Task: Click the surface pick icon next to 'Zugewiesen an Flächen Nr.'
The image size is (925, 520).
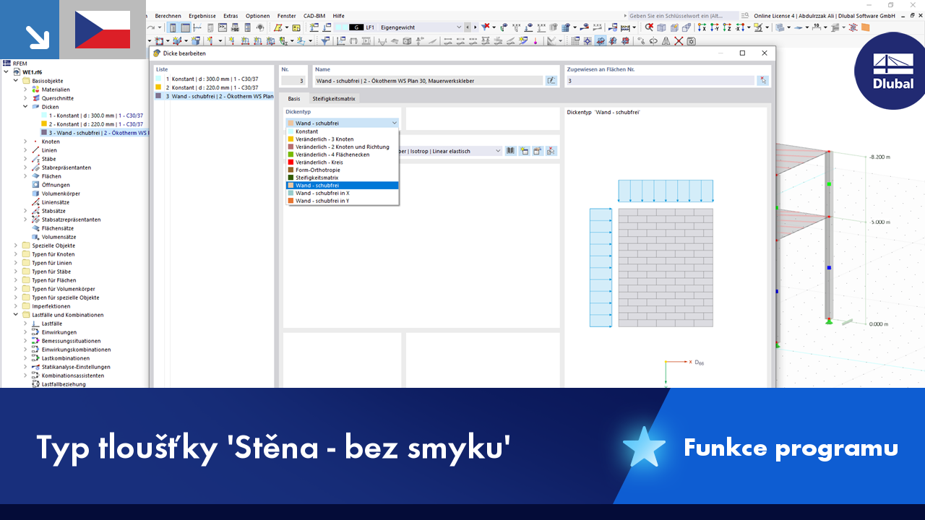Action: click(763, 79)
